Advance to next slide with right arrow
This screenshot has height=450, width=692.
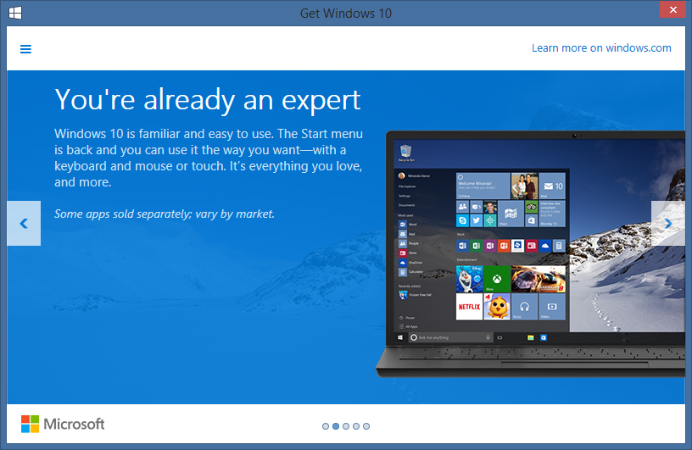click(x=667, y=223)
